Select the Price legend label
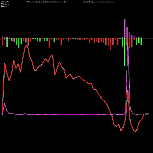Screen dimensions: 153x153 (5, 7)
